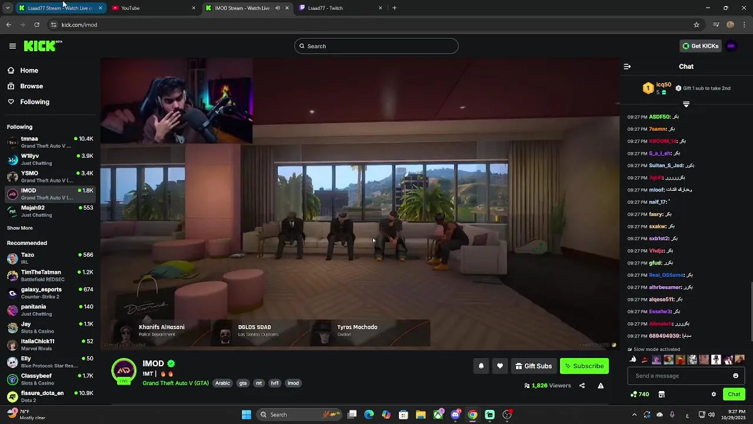Toggle stream notification bell
This screenshot has width=753, height=424.
coord(481,366)
